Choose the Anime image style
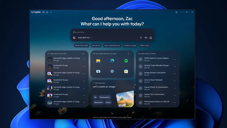Viewport: 227px width, 128px height. pyautogui.click(x=108, y=102)
